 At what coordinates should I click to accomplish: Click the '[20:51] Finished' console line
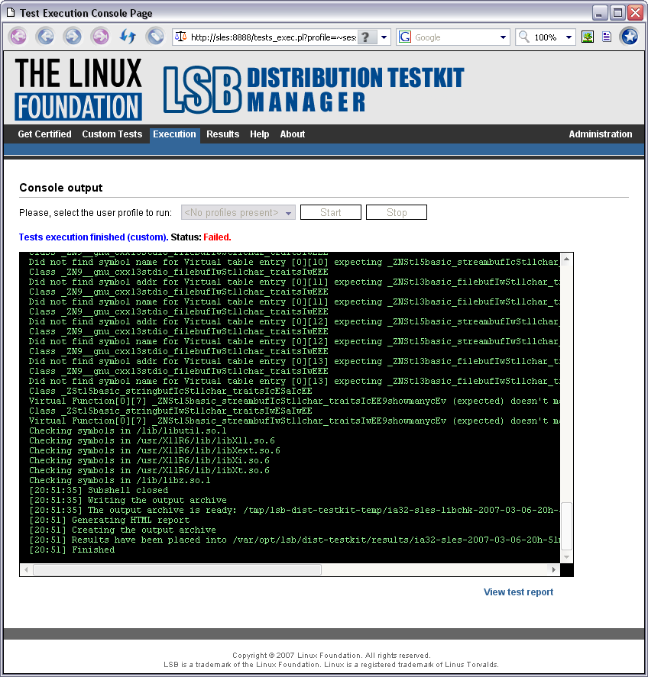point(72,550)
